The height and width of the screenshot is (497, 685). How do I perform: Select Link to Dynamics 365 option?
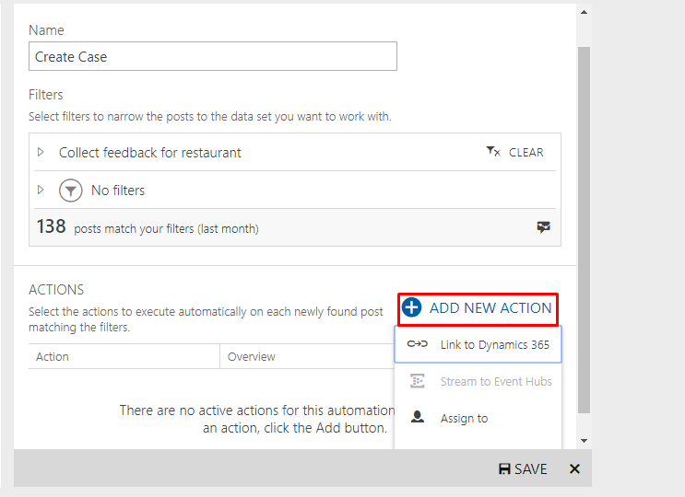point(494,345)
